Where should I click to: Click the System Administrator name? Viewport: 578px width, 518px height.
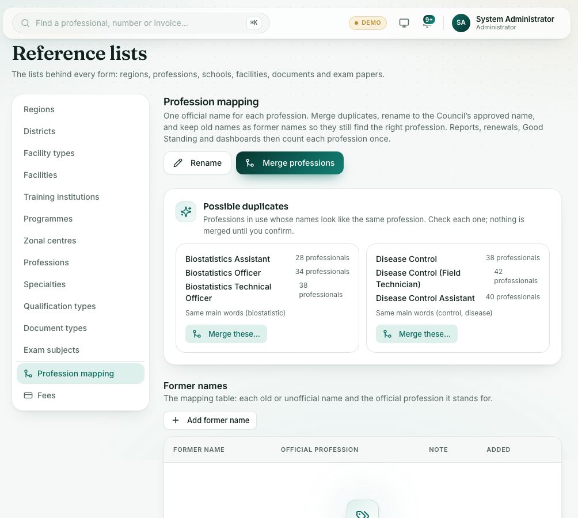click(515, 19)
